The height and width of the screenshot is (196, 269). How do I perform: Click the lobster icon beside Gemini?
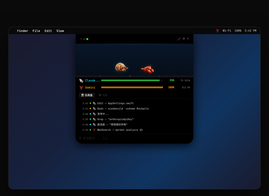click(x=81, y=87)
